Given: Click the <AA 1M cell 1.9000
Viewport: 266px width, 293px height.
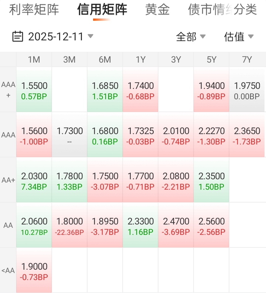Looking at the screenshot, I should click(x=34, y=270).
